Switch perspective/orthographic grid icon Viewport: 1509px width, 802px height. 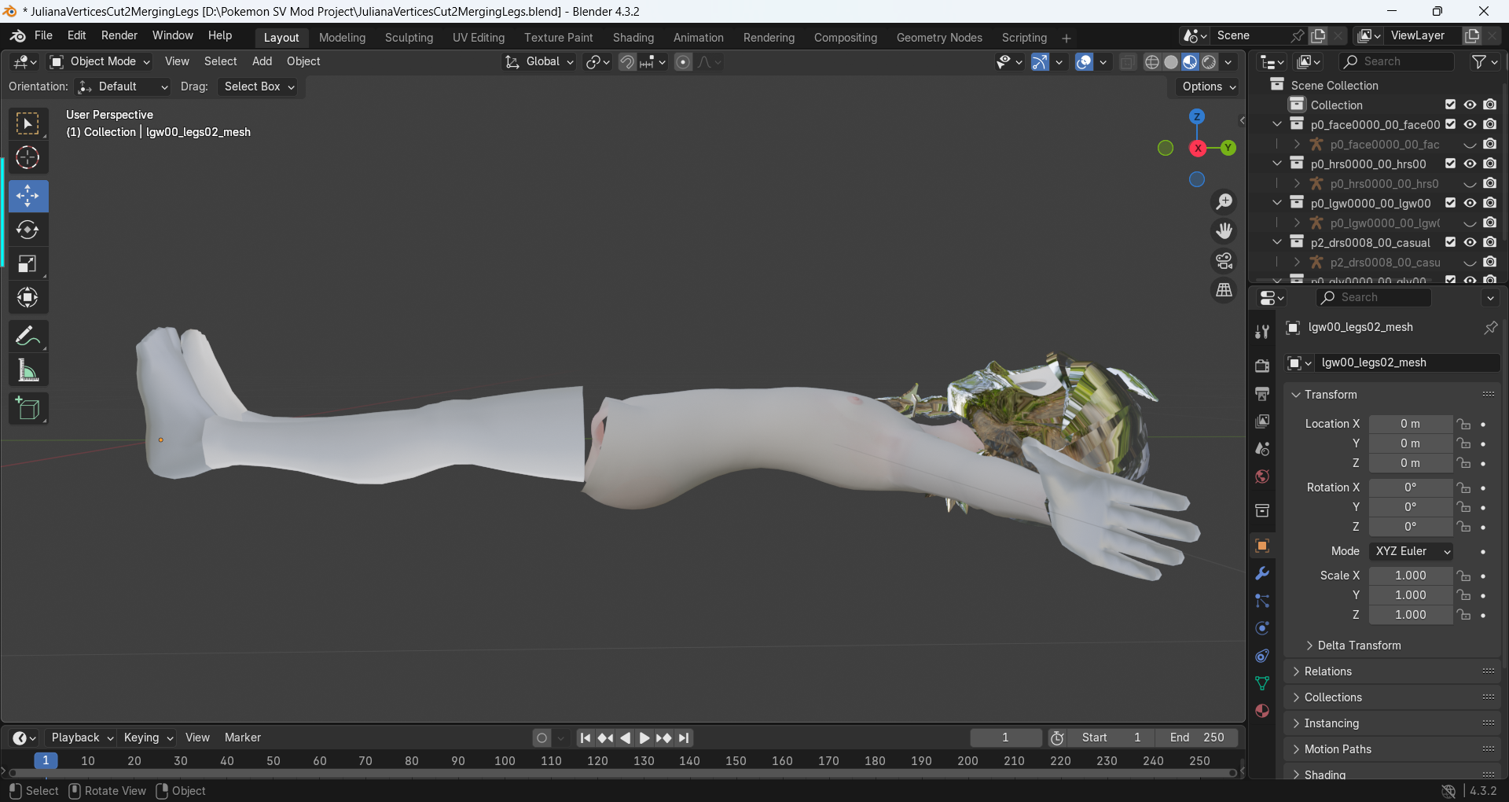click(1224, 290)
